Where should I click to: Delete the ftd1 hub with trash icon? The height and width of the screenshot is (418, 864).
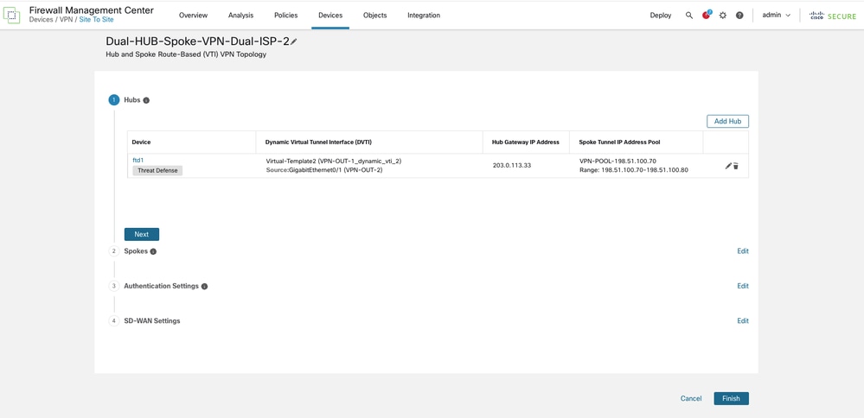tap(736, 166)
